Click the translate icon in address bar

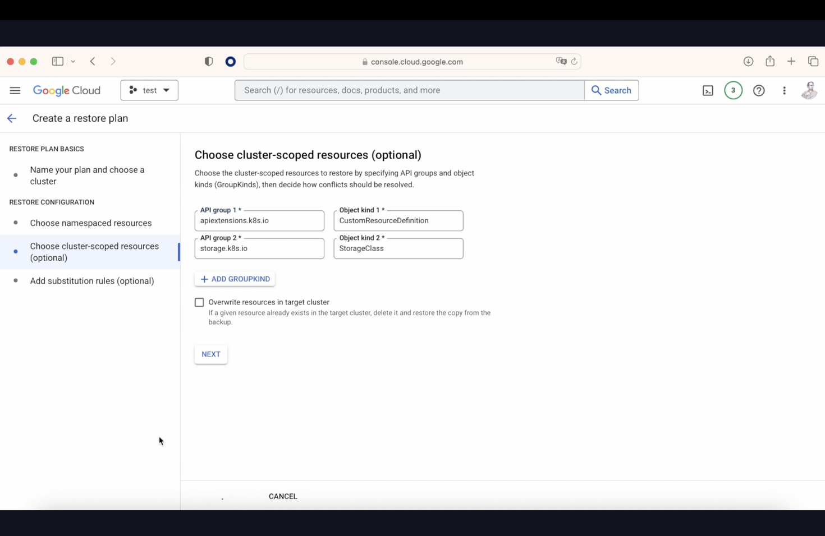click(x=561, y=61)
